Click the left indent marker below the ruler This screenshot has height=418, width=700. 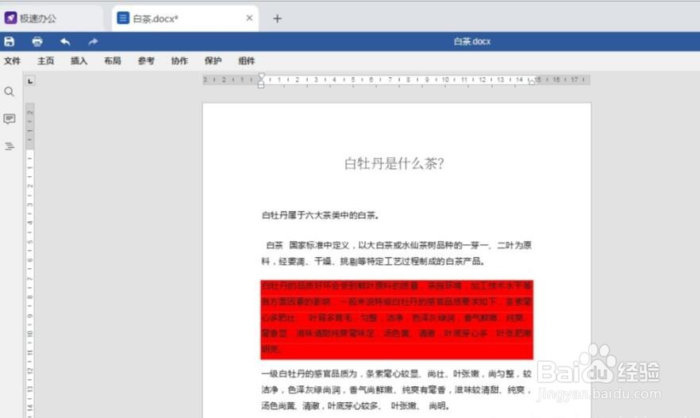coord(261,84)
